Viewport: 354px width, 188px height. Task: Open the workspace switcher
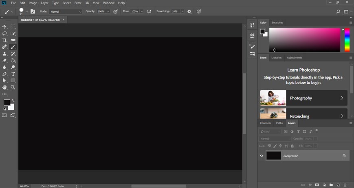click(347, 11)
